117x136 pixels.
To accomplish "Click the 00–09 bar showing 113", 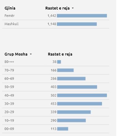I will [63, 129].
